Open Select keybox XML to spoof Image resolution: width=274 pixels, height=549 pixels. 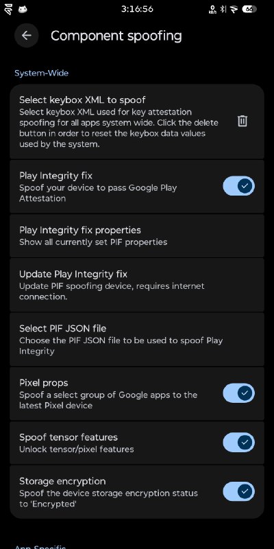137,121
